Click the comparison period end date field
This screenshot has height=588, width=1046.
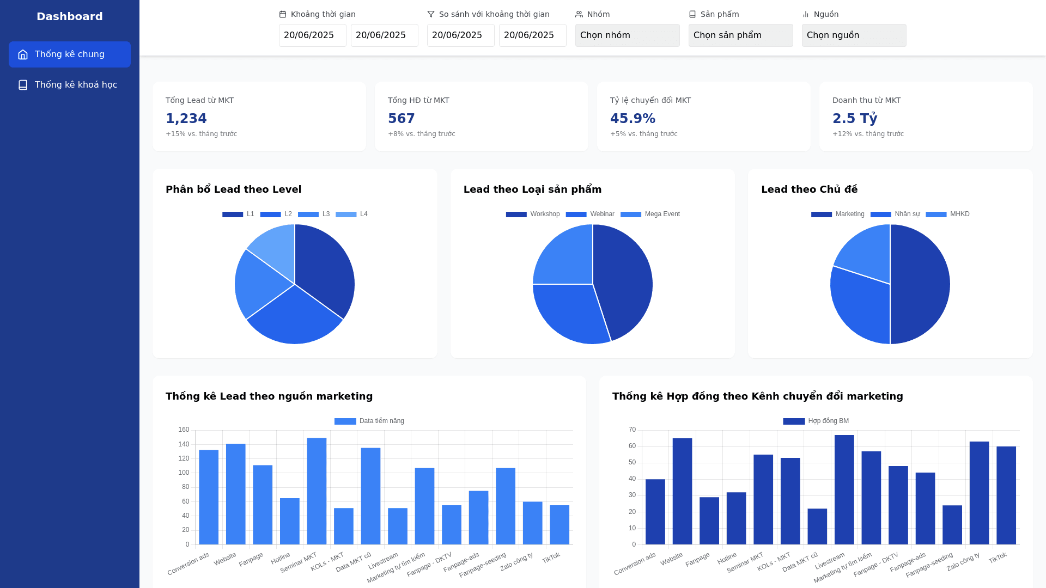[532, 35]
